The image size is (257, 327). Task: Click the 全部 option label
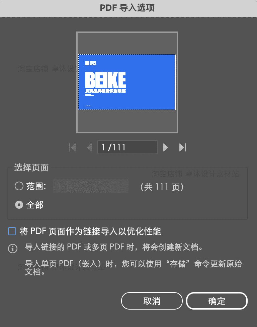35,205
